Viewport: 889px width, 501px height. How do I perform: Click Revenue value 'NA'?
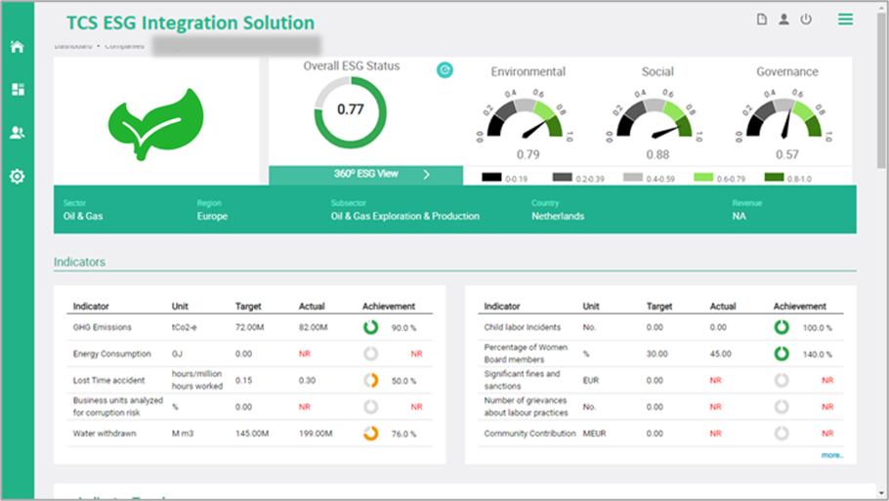[739, 216]
